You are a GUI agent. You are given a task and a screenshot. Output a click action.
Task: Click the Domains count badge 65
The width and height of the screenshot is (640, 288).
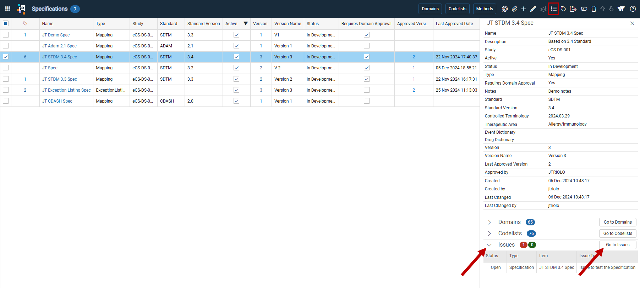(530, 222)
